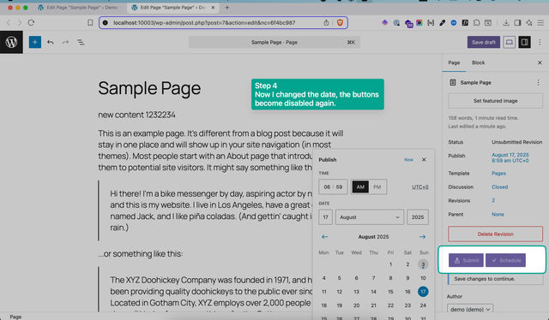Toggle the browser sidebar panel icon

pos(517,23)
